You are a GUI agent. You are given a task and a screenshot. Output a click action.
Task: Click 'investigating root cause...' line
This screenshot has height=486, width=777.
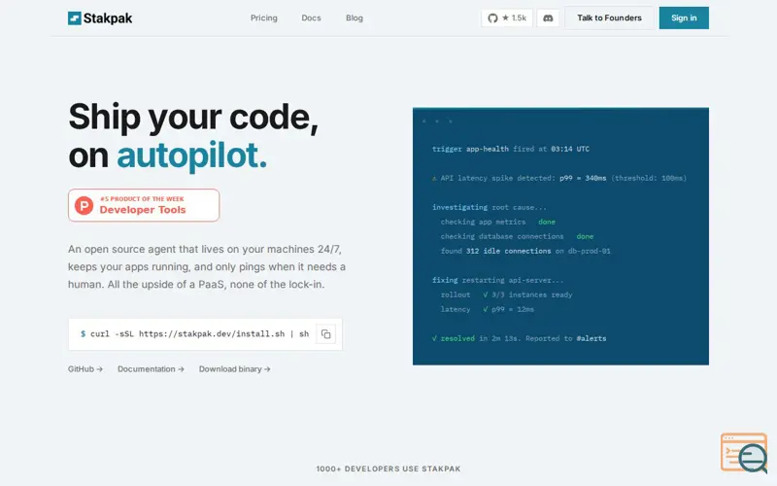click(490, 207)
